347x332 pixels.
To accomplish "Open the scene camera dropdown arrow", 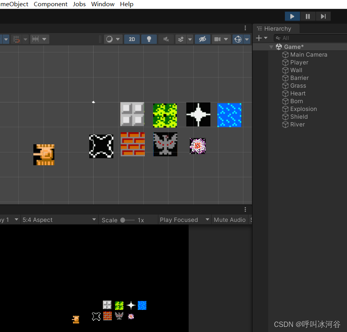I will point(226,39).
